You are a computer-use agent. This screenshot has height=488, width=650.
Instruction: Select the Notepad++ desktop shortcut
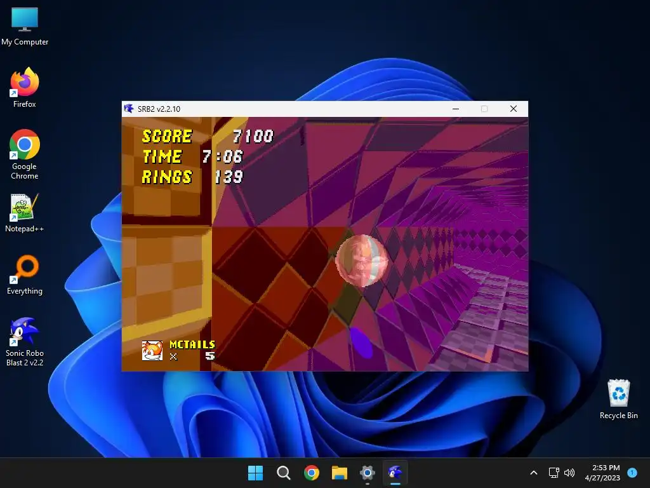point(25,213)
